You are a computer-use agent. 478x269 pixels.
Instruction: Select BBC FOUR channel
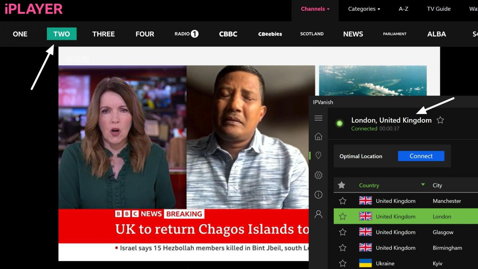[145, 34]
